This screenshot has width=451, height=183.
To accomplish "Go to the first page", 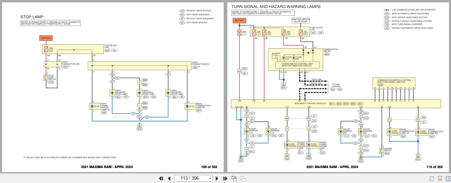I will click(161, 178).
